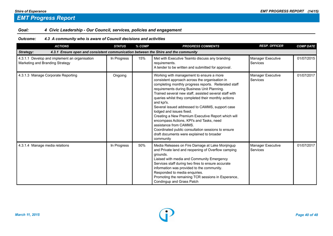Click the blue logo icon in footer
The image size is (333, 236).
167,214
